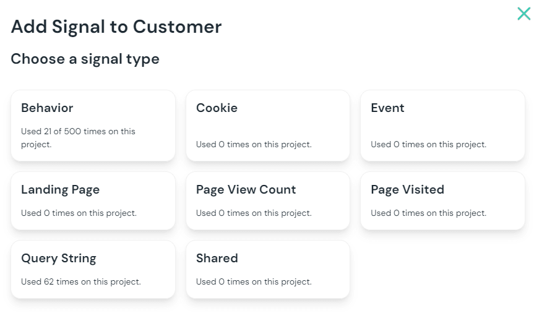
Task: Choose the Page View Count card
Action: coord(268,200)
